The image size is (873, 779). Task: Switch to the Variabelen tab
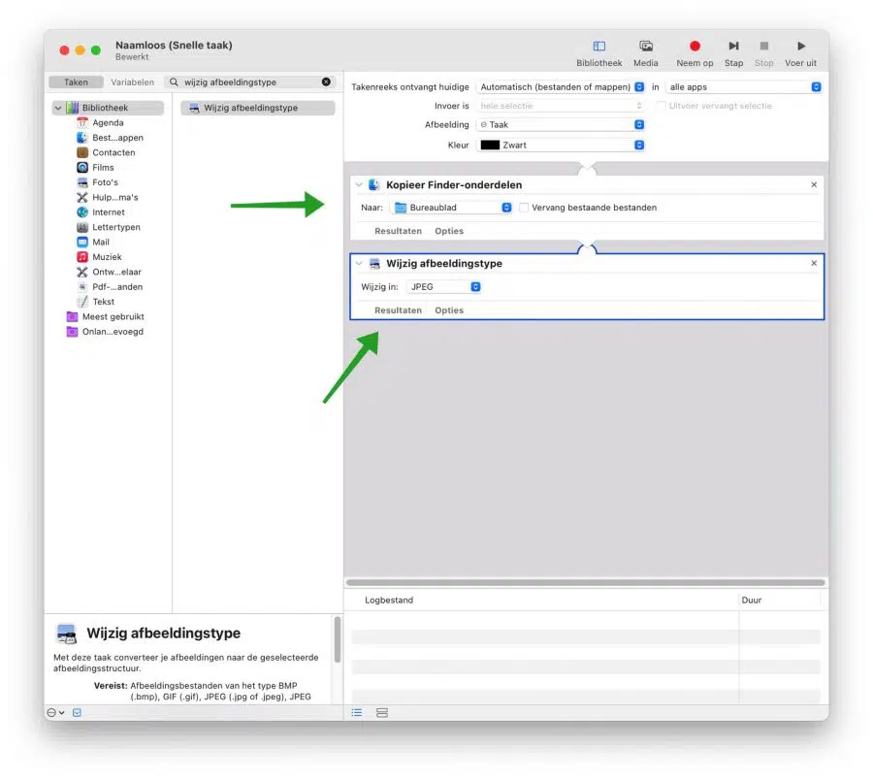pos(133,81)
